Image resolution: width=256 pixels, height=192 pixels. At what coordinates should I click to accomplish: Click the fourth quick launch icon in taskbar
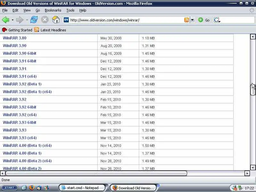[x=47, y=188]
